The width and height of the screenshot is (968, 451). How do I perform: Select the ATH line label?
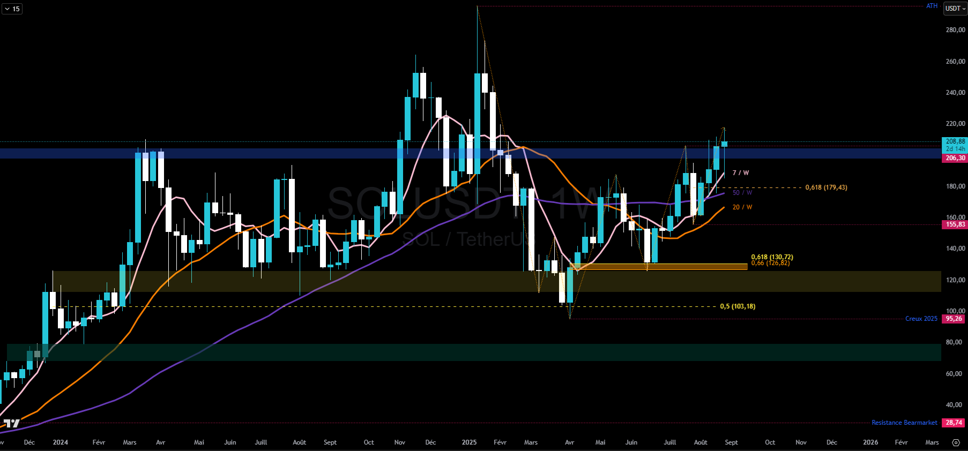[x=932, y=6]
